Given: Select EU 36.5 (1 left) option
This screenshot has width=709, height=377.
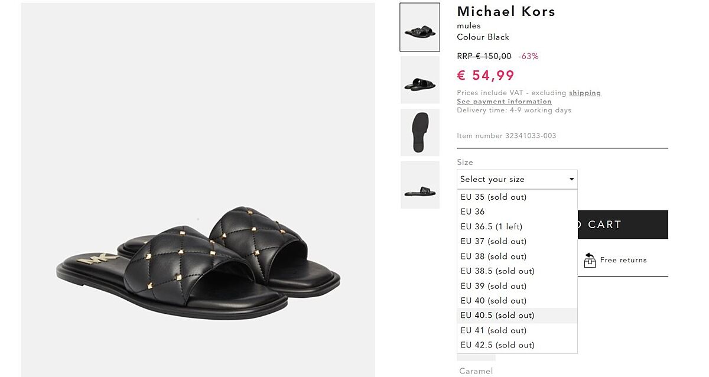Looking at the screenshot, I should tap(492, 226).
